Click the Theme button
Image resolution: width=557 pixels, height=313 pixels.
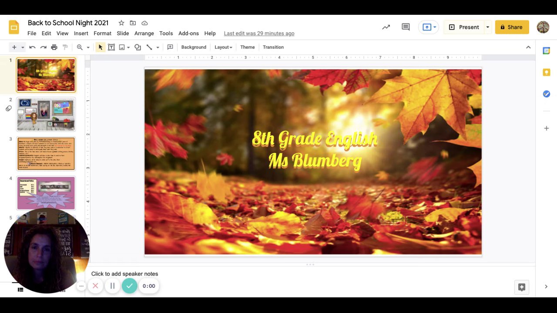[x=248, y=47]
